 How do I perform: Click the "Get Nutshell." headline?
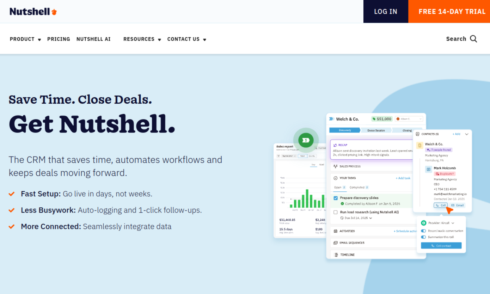point(92,124)
